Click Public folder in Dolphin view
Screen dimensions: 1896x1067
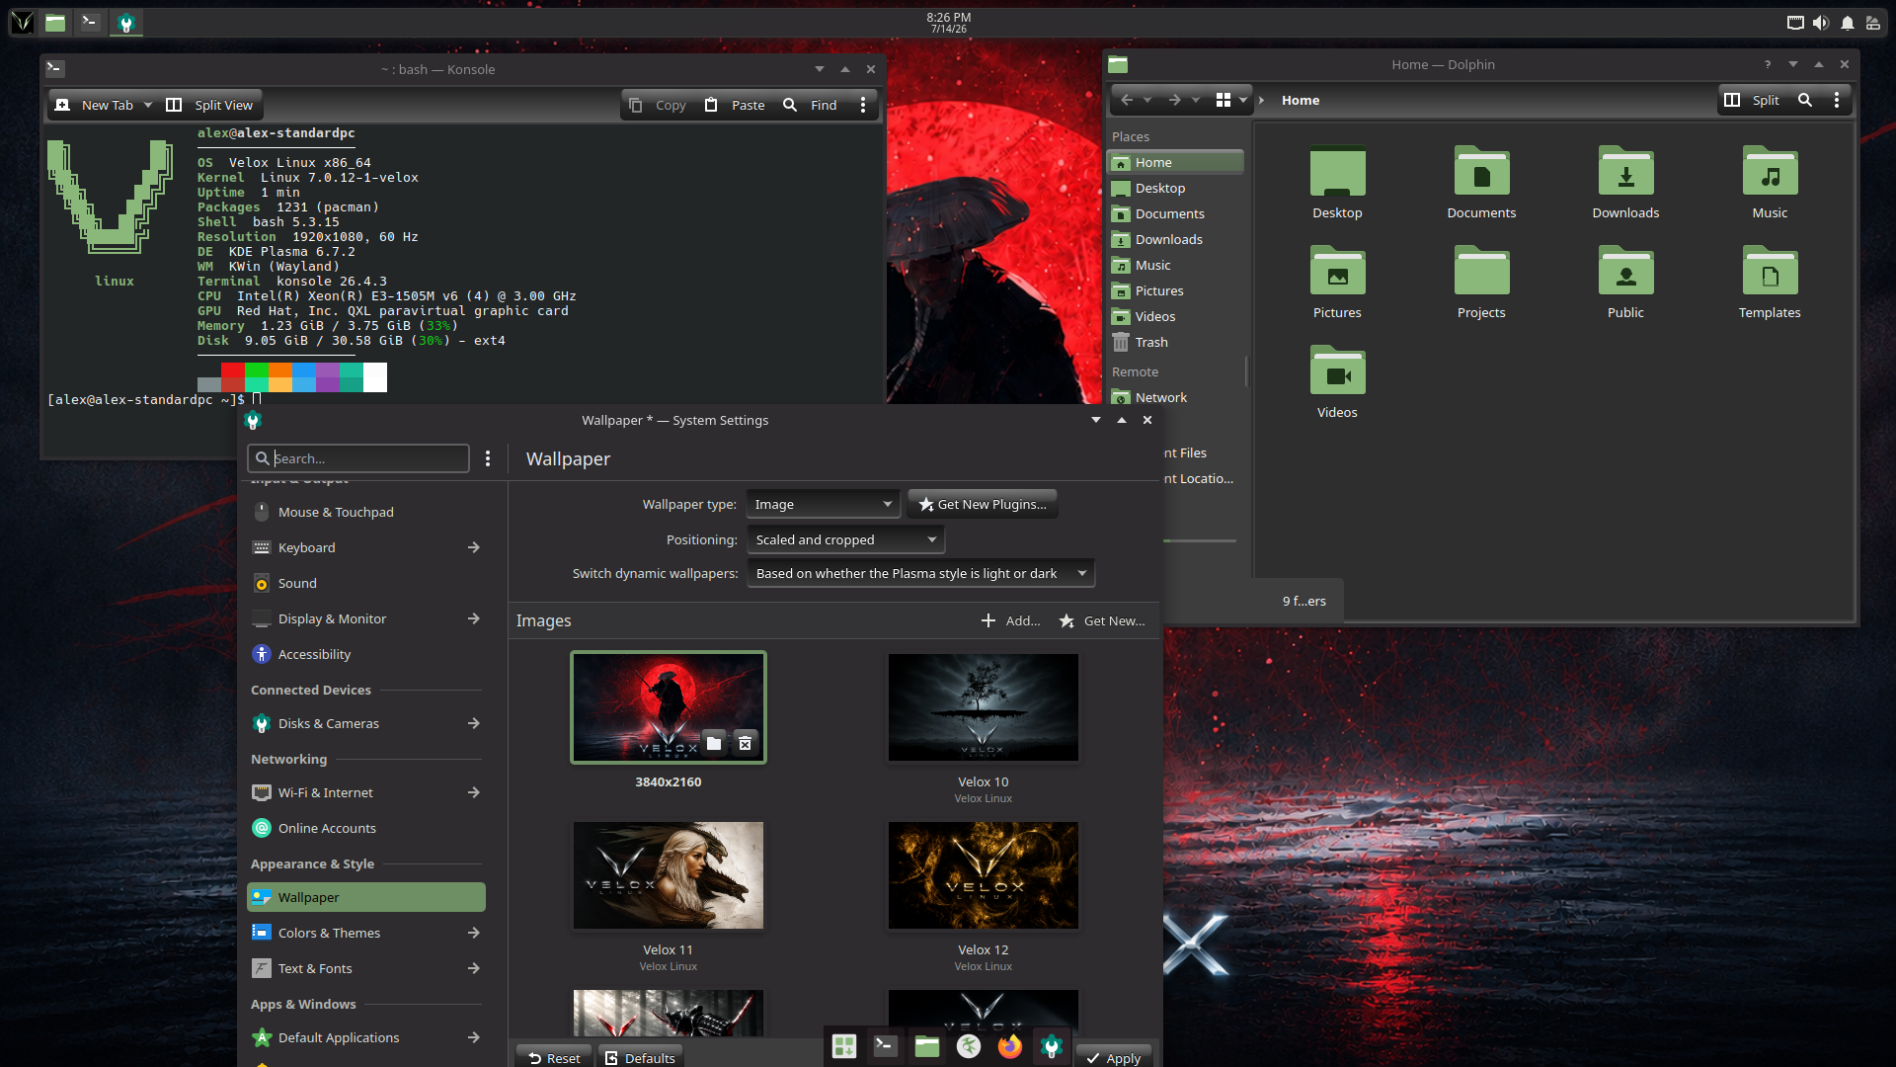click(1625, 282)
